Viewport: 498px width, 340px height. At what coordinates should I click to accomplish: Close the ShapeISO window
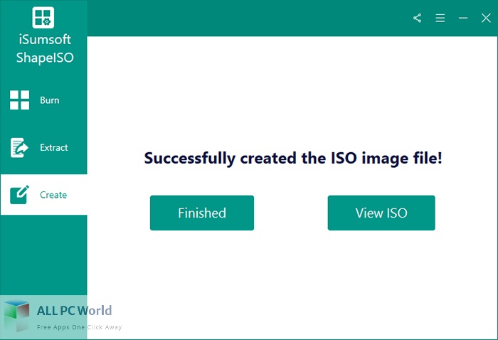tap(486, 18)
